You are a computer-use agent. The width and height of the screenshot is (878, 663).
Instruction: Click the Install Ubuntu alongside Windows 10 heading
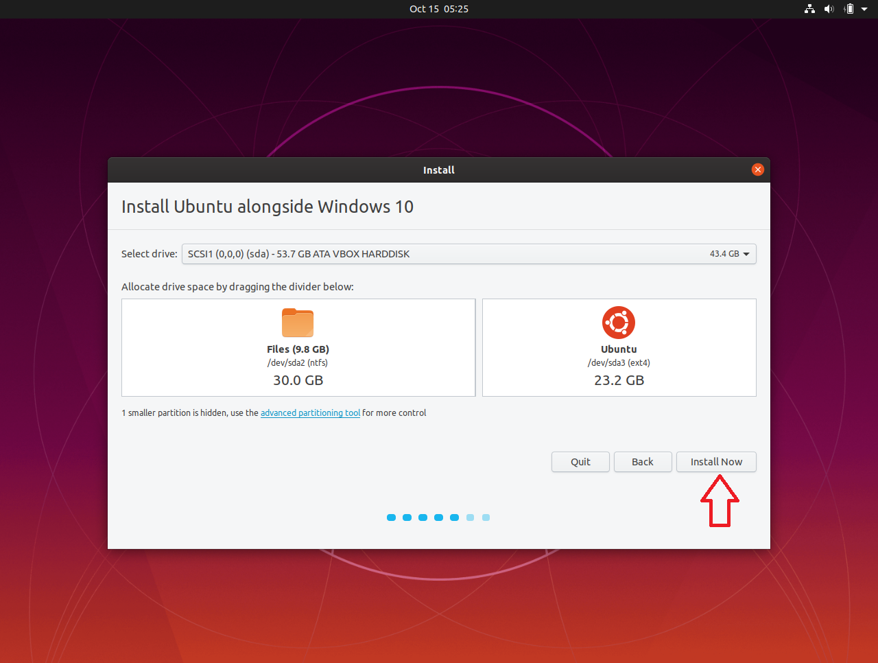(268, 207)
